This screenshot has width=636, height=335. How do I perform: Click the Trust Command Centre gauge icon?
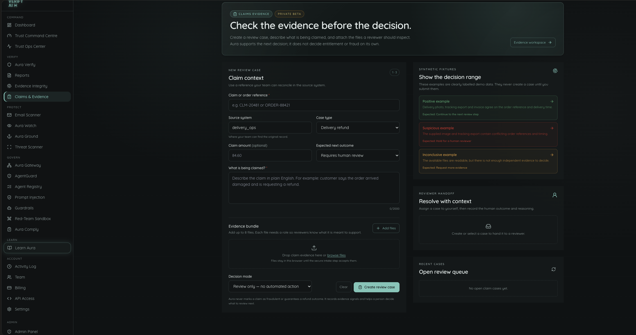coord(9,36)
